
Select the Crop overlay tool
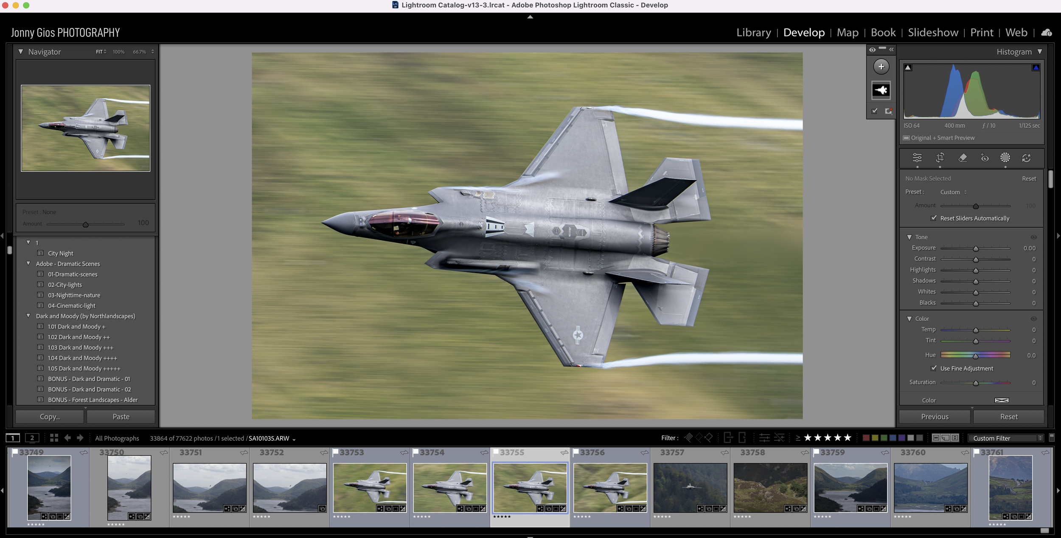point(940,158)
